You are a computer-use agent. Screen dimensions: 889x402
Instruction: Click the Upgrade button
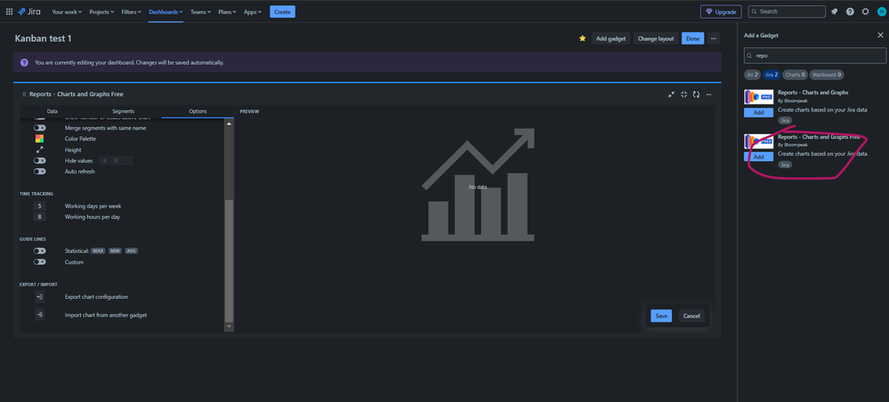click(x=721, y=12)
